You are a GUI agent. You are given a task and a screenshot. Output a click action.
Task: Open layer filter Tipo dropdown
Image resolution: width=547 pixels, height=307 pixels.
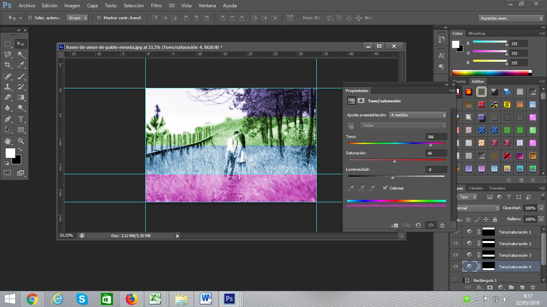coord(467,197)
